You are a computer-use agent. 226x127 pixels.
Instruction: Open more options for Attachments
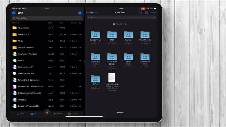(x=80, y=28)
